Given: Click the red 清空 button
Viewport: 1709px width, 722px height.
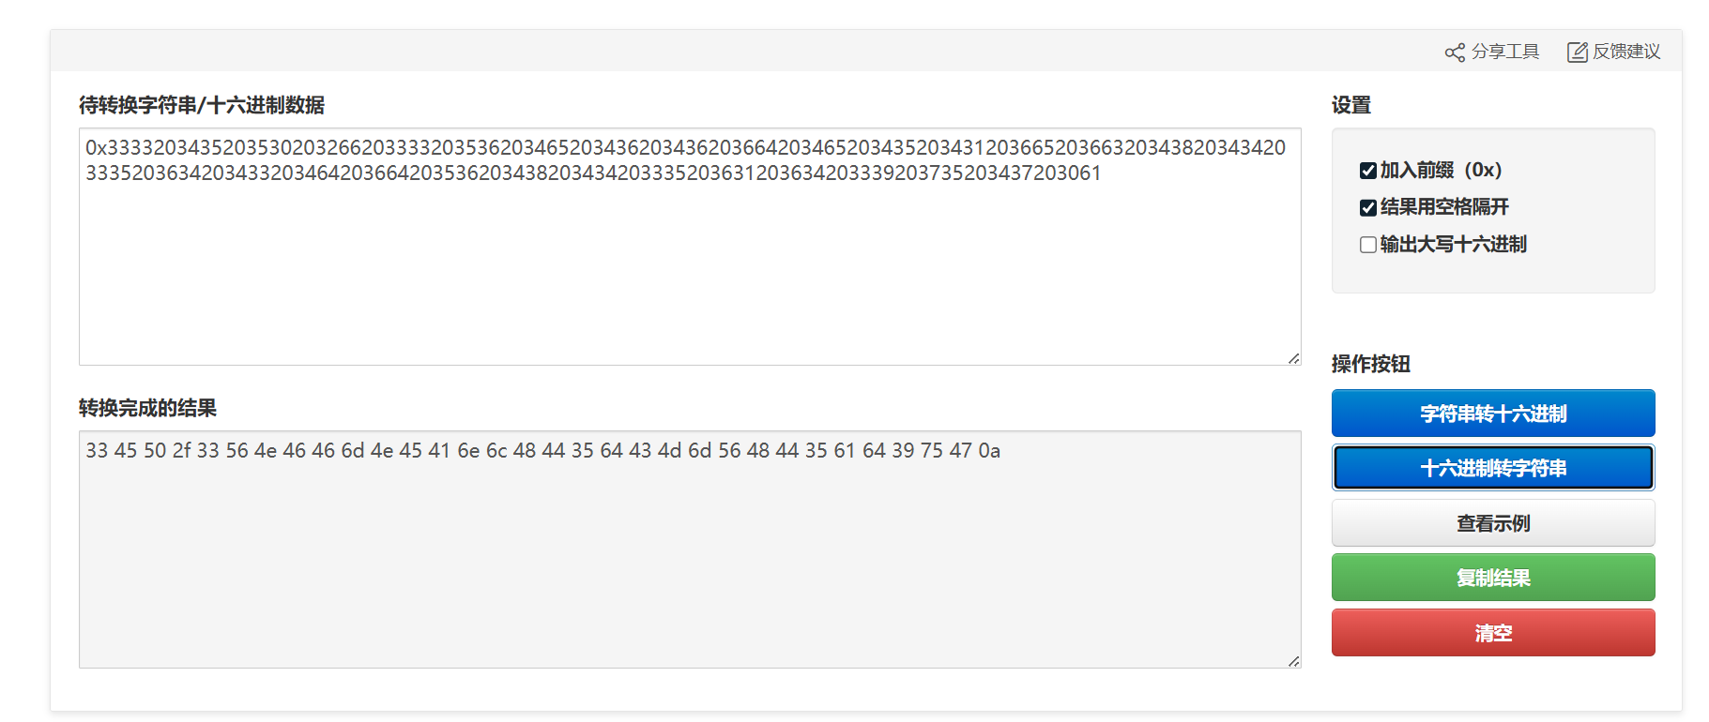Looking at the screenshot, I should tap(1493, 633).
